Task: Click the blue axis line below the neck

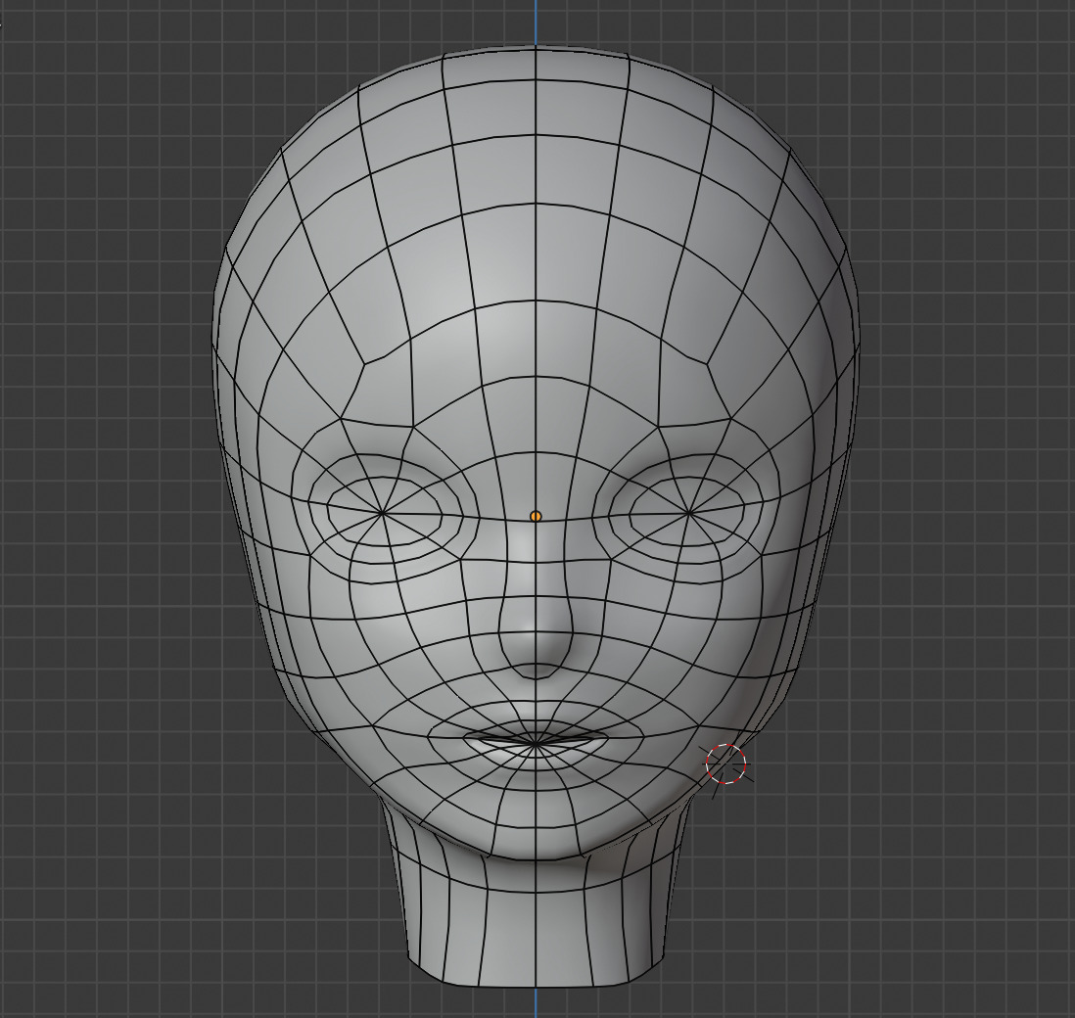Action: tap(536, 1003)
